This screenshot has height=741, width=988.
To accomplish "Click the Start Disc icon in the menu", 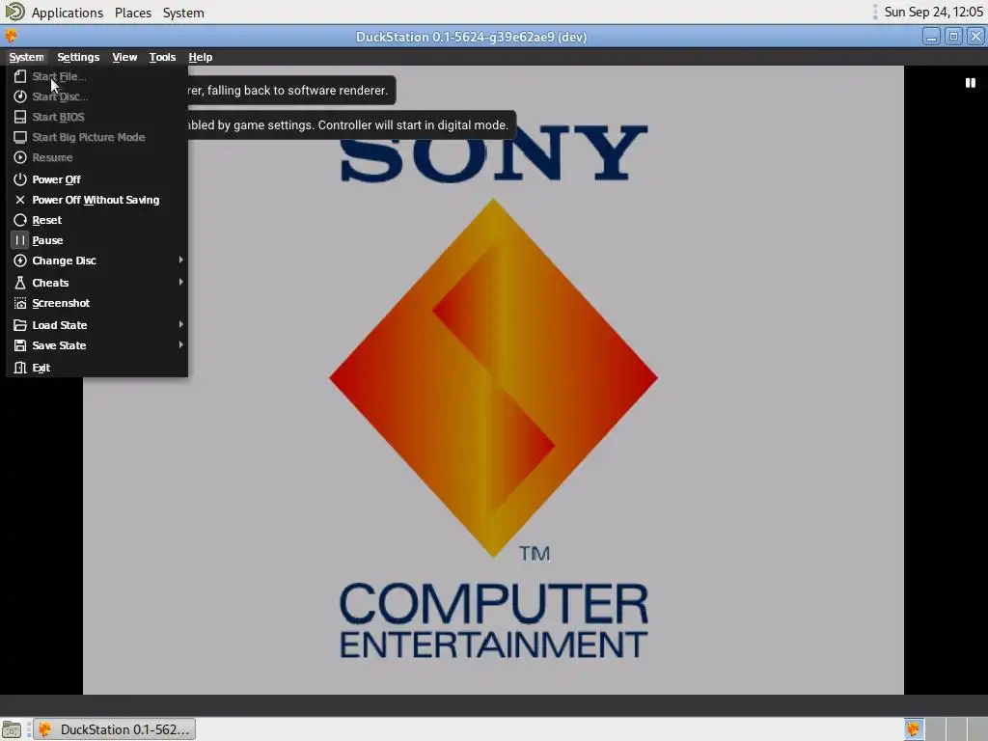I will 20,96.
